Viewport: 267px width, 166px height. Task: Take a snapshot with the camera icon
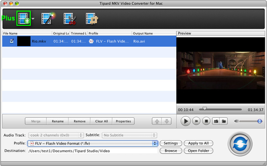coord(216,121)
